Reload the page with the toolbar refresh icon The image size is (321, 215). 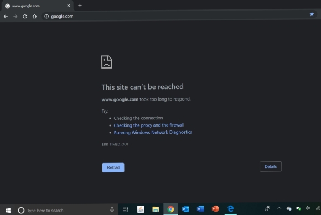click(x=25, y=17)
